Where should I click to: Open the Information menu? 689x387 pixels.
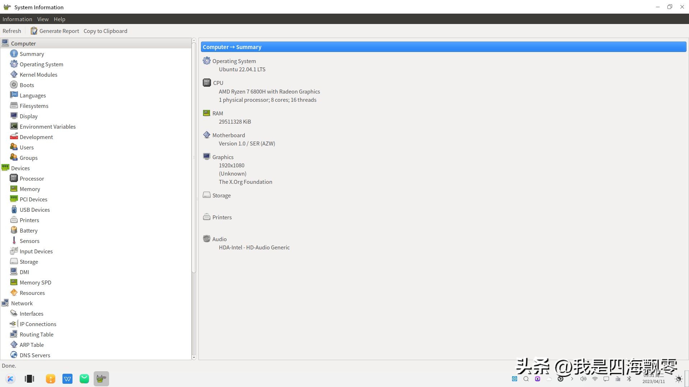point(17,19)
